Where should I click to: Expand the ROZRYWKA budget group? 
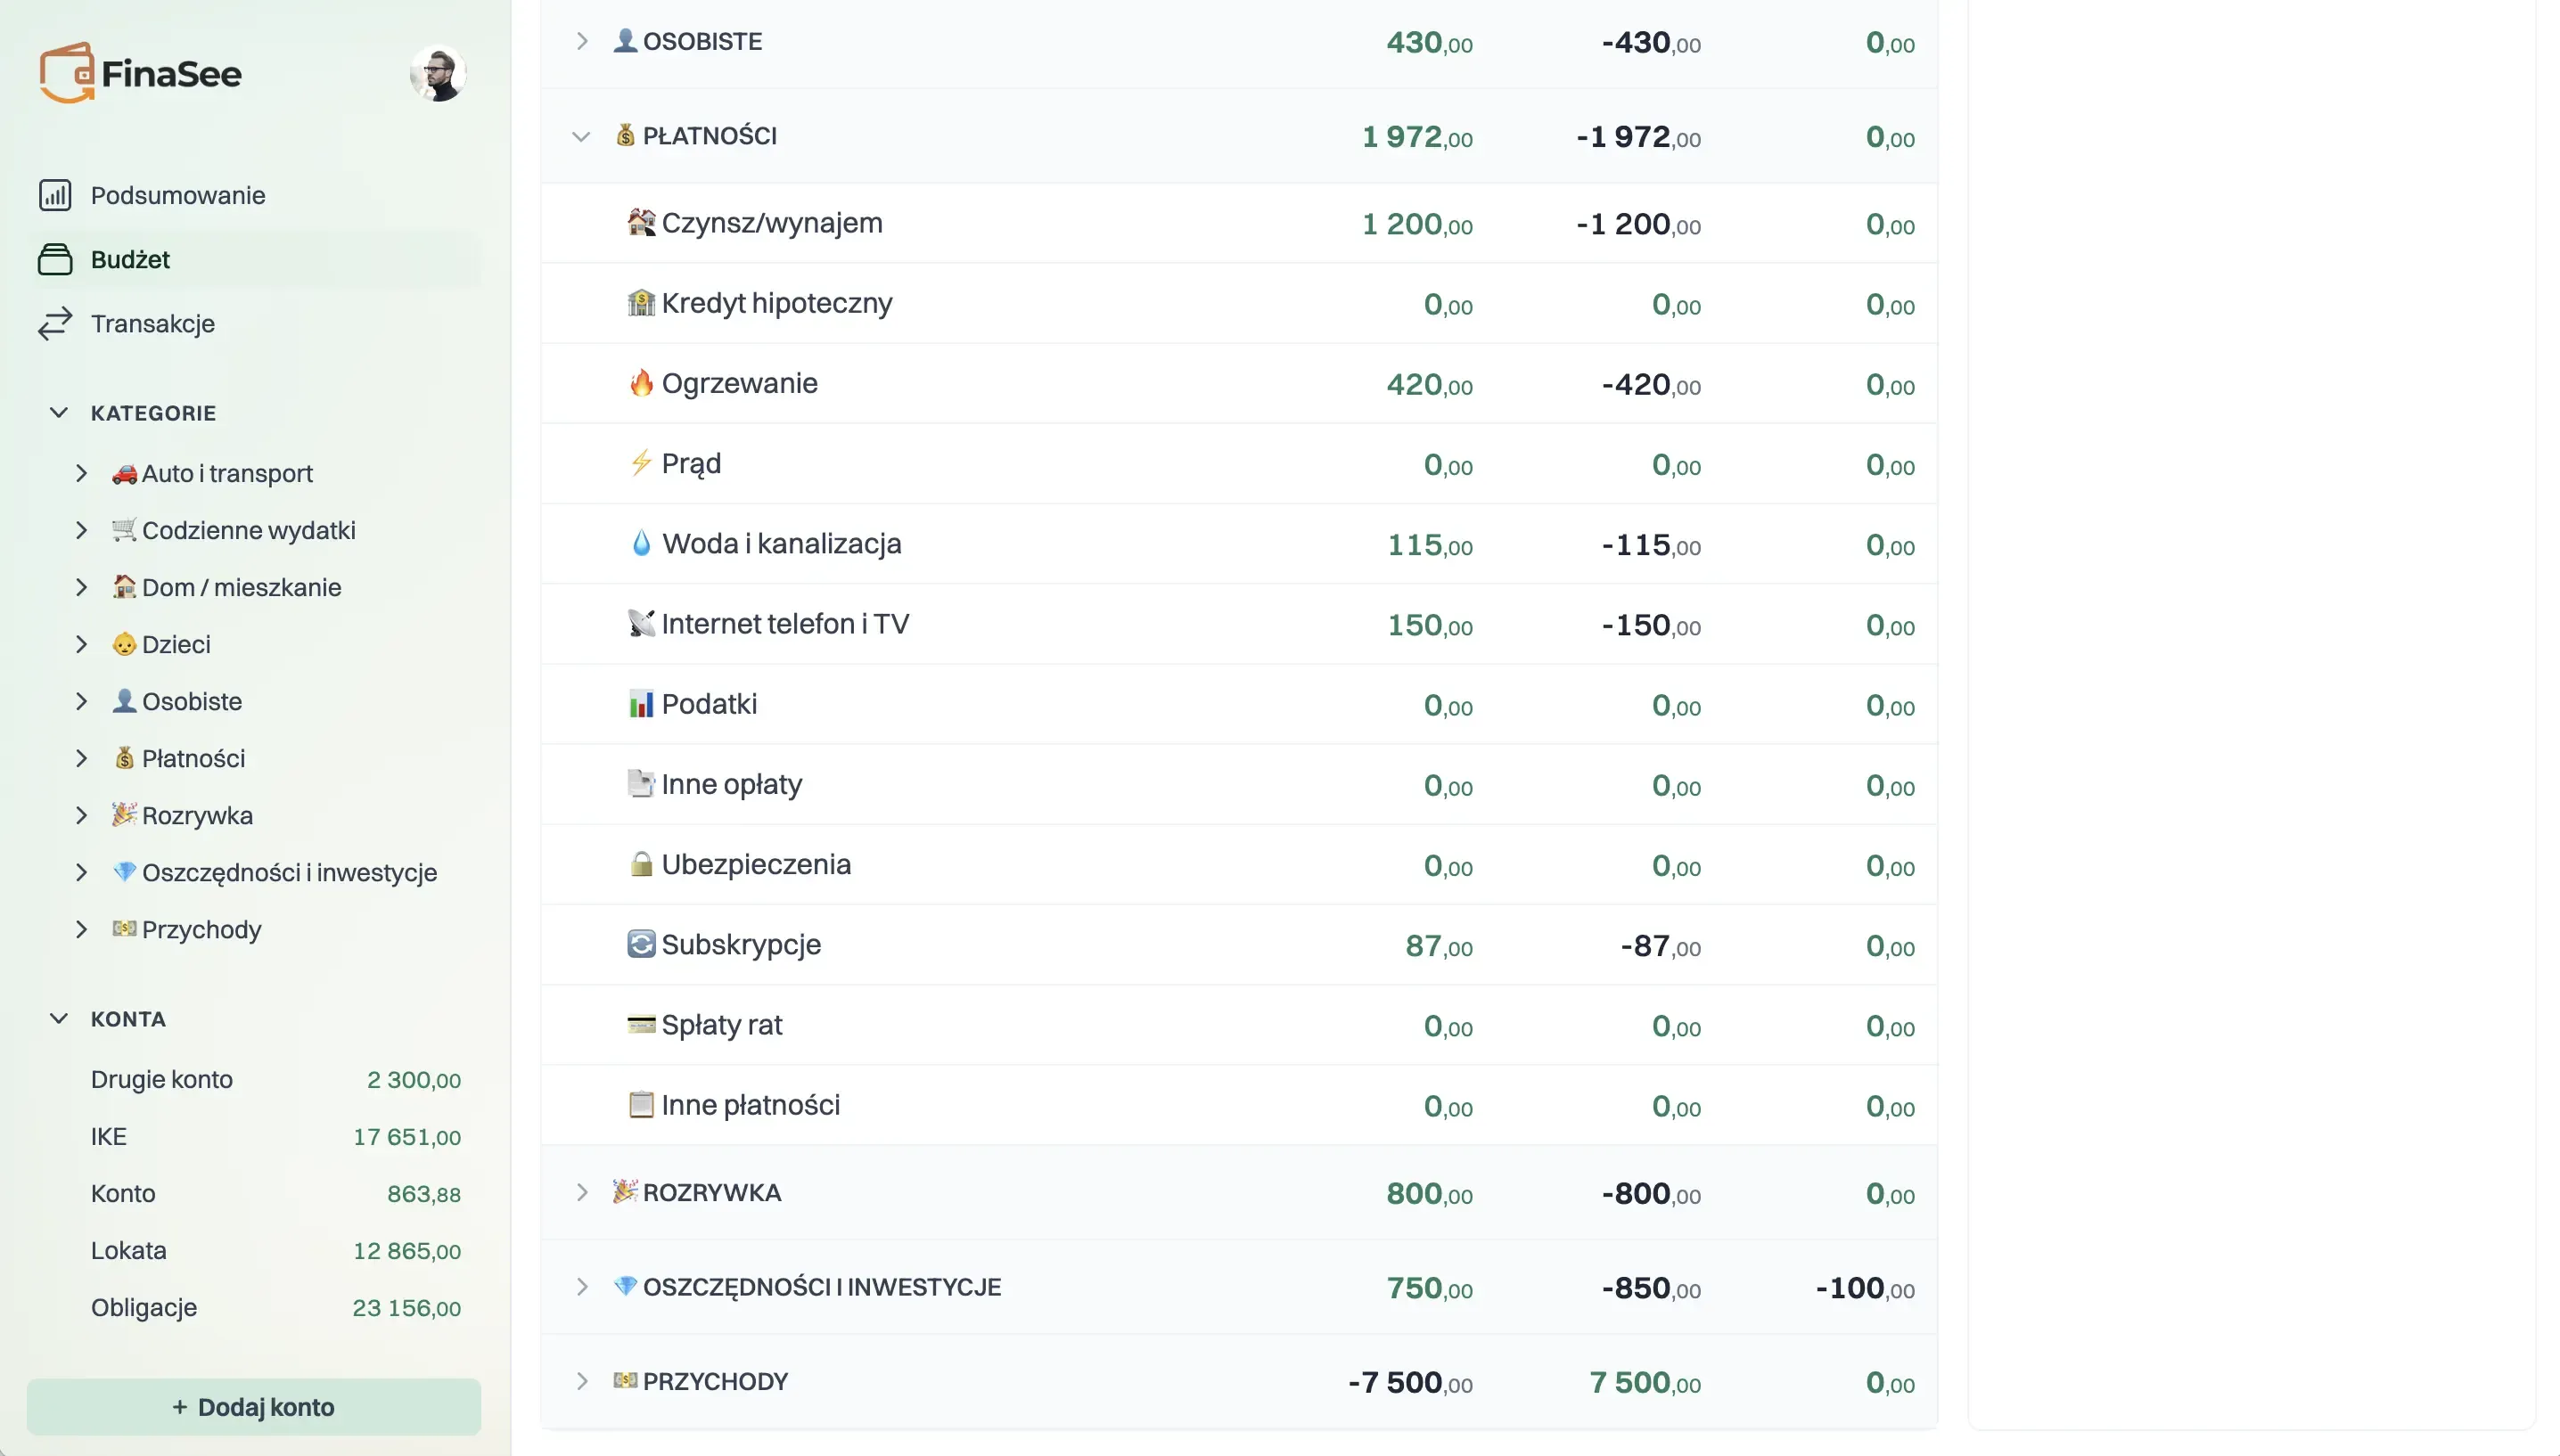[581, 1192]
